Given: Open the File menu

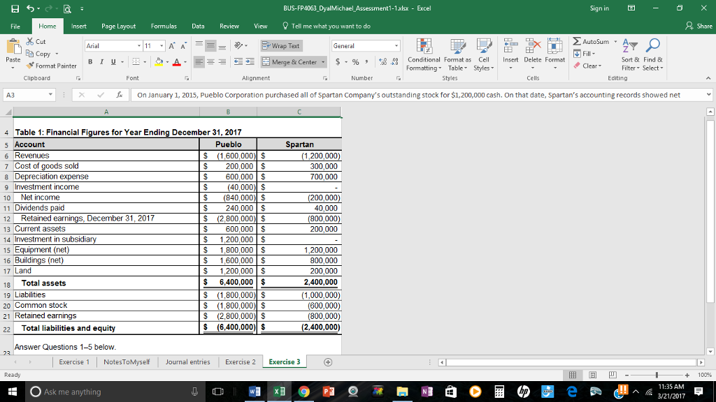Looking at the screenshot, I should 15,26.
